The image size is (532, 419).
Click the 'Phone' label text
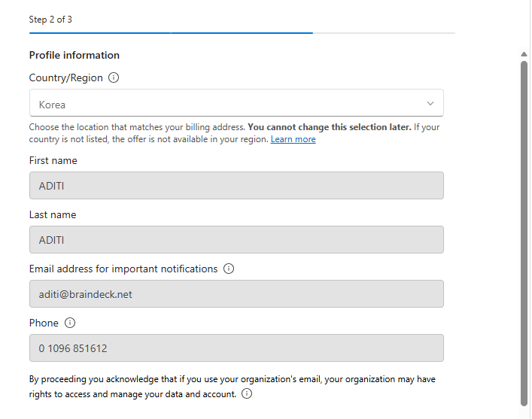click(x=44, y=323)
